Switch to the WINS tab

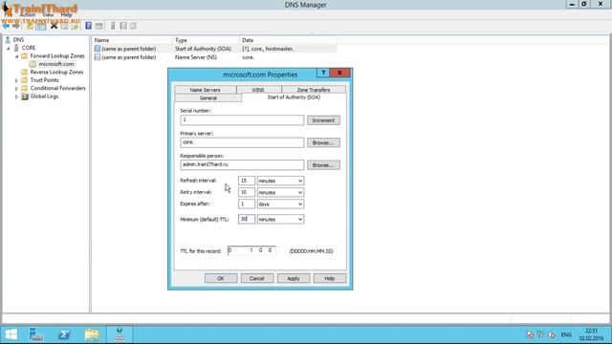(x=258, y=90)
